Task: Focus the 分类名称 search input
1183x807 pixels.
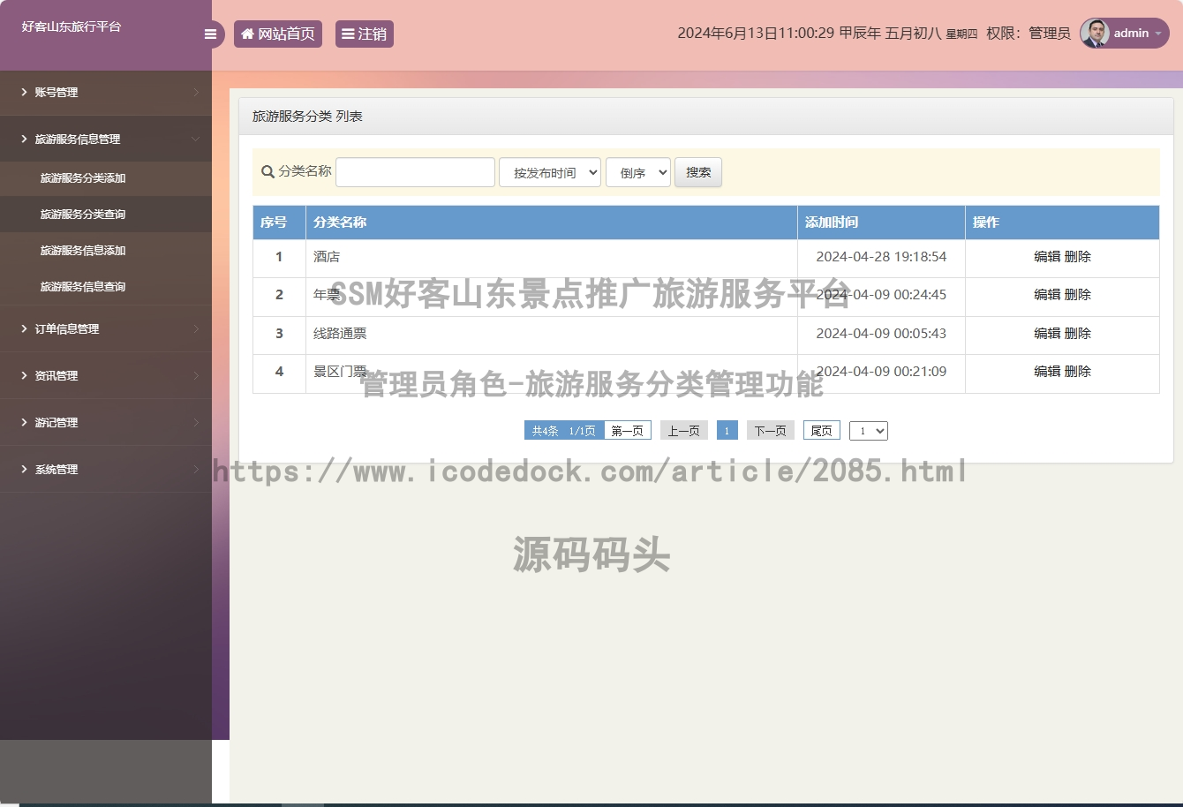Action: (x=415, y=172)
